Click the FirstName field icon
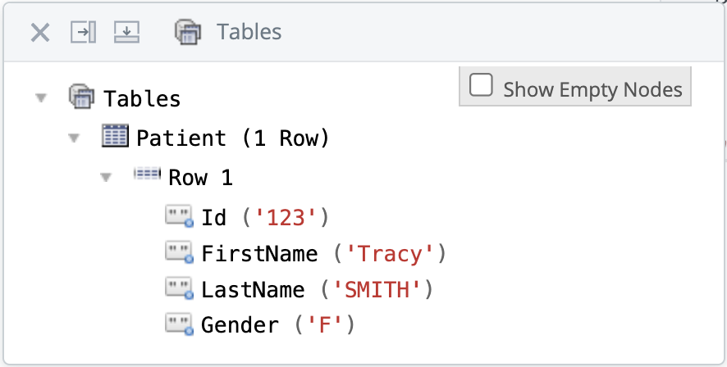Image resolution: width=727 pixels, height=367 pixels. pos(180,253)
